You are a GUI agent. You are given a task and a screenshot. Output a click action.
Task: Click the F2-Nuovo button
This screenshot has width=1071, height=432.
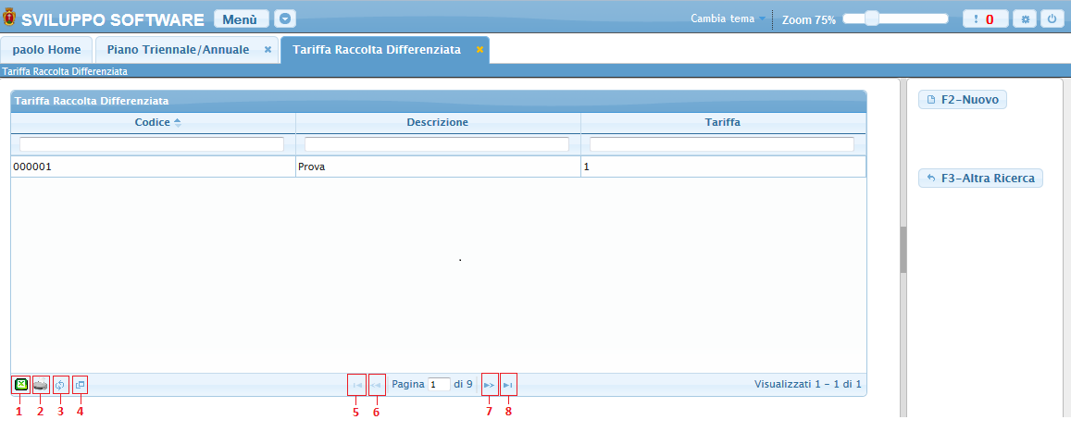click(963, 100)
